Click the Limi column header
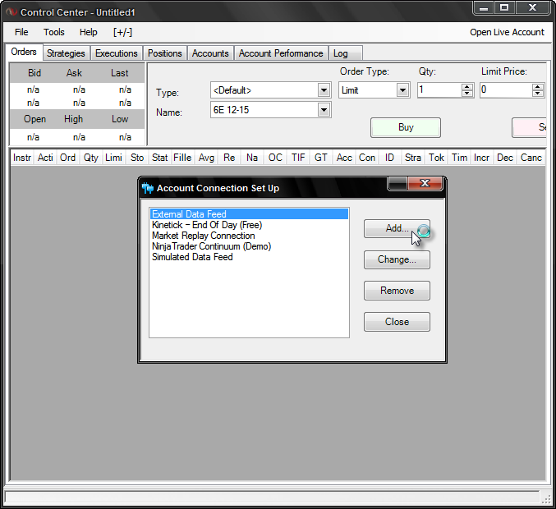 (114, 158)
